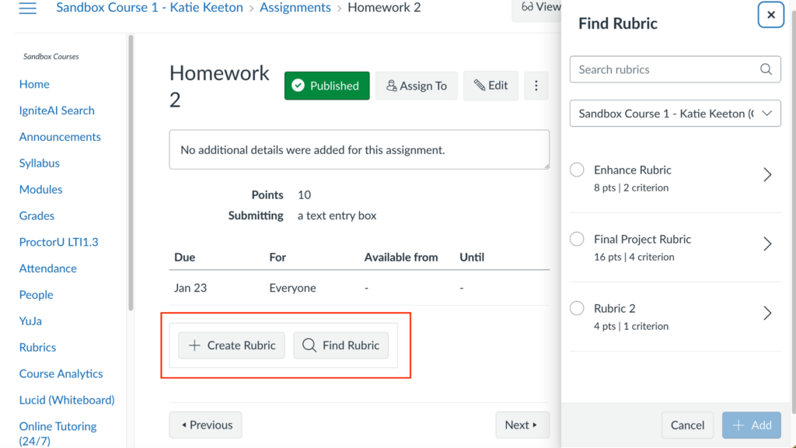
Task: Close the Find Rubric panel
Action: tap(770, 15)
